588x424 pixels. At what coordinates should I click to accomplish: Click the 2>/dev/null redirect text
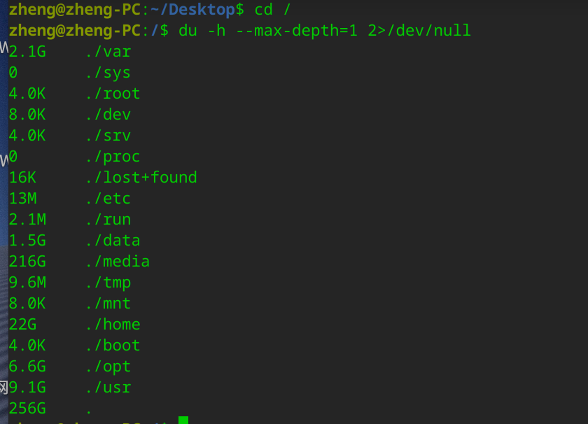pos(419,30)
